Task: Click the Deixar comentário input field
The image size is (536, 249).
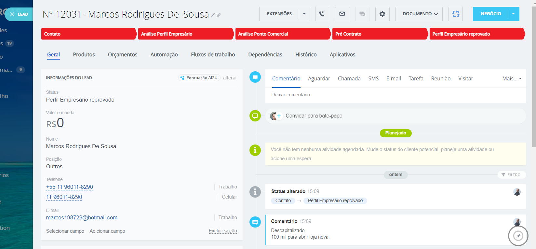Action: pyautogui.click(x=395, y=95)
